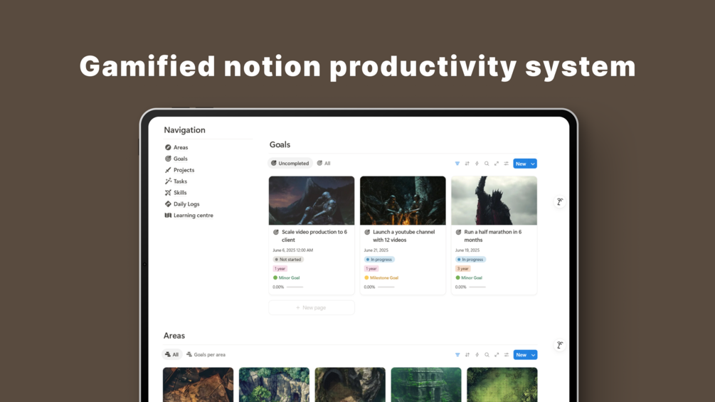
Task: Click date 'June 19, 2025'
Action: pyautogui.click(x=467, y=250)
